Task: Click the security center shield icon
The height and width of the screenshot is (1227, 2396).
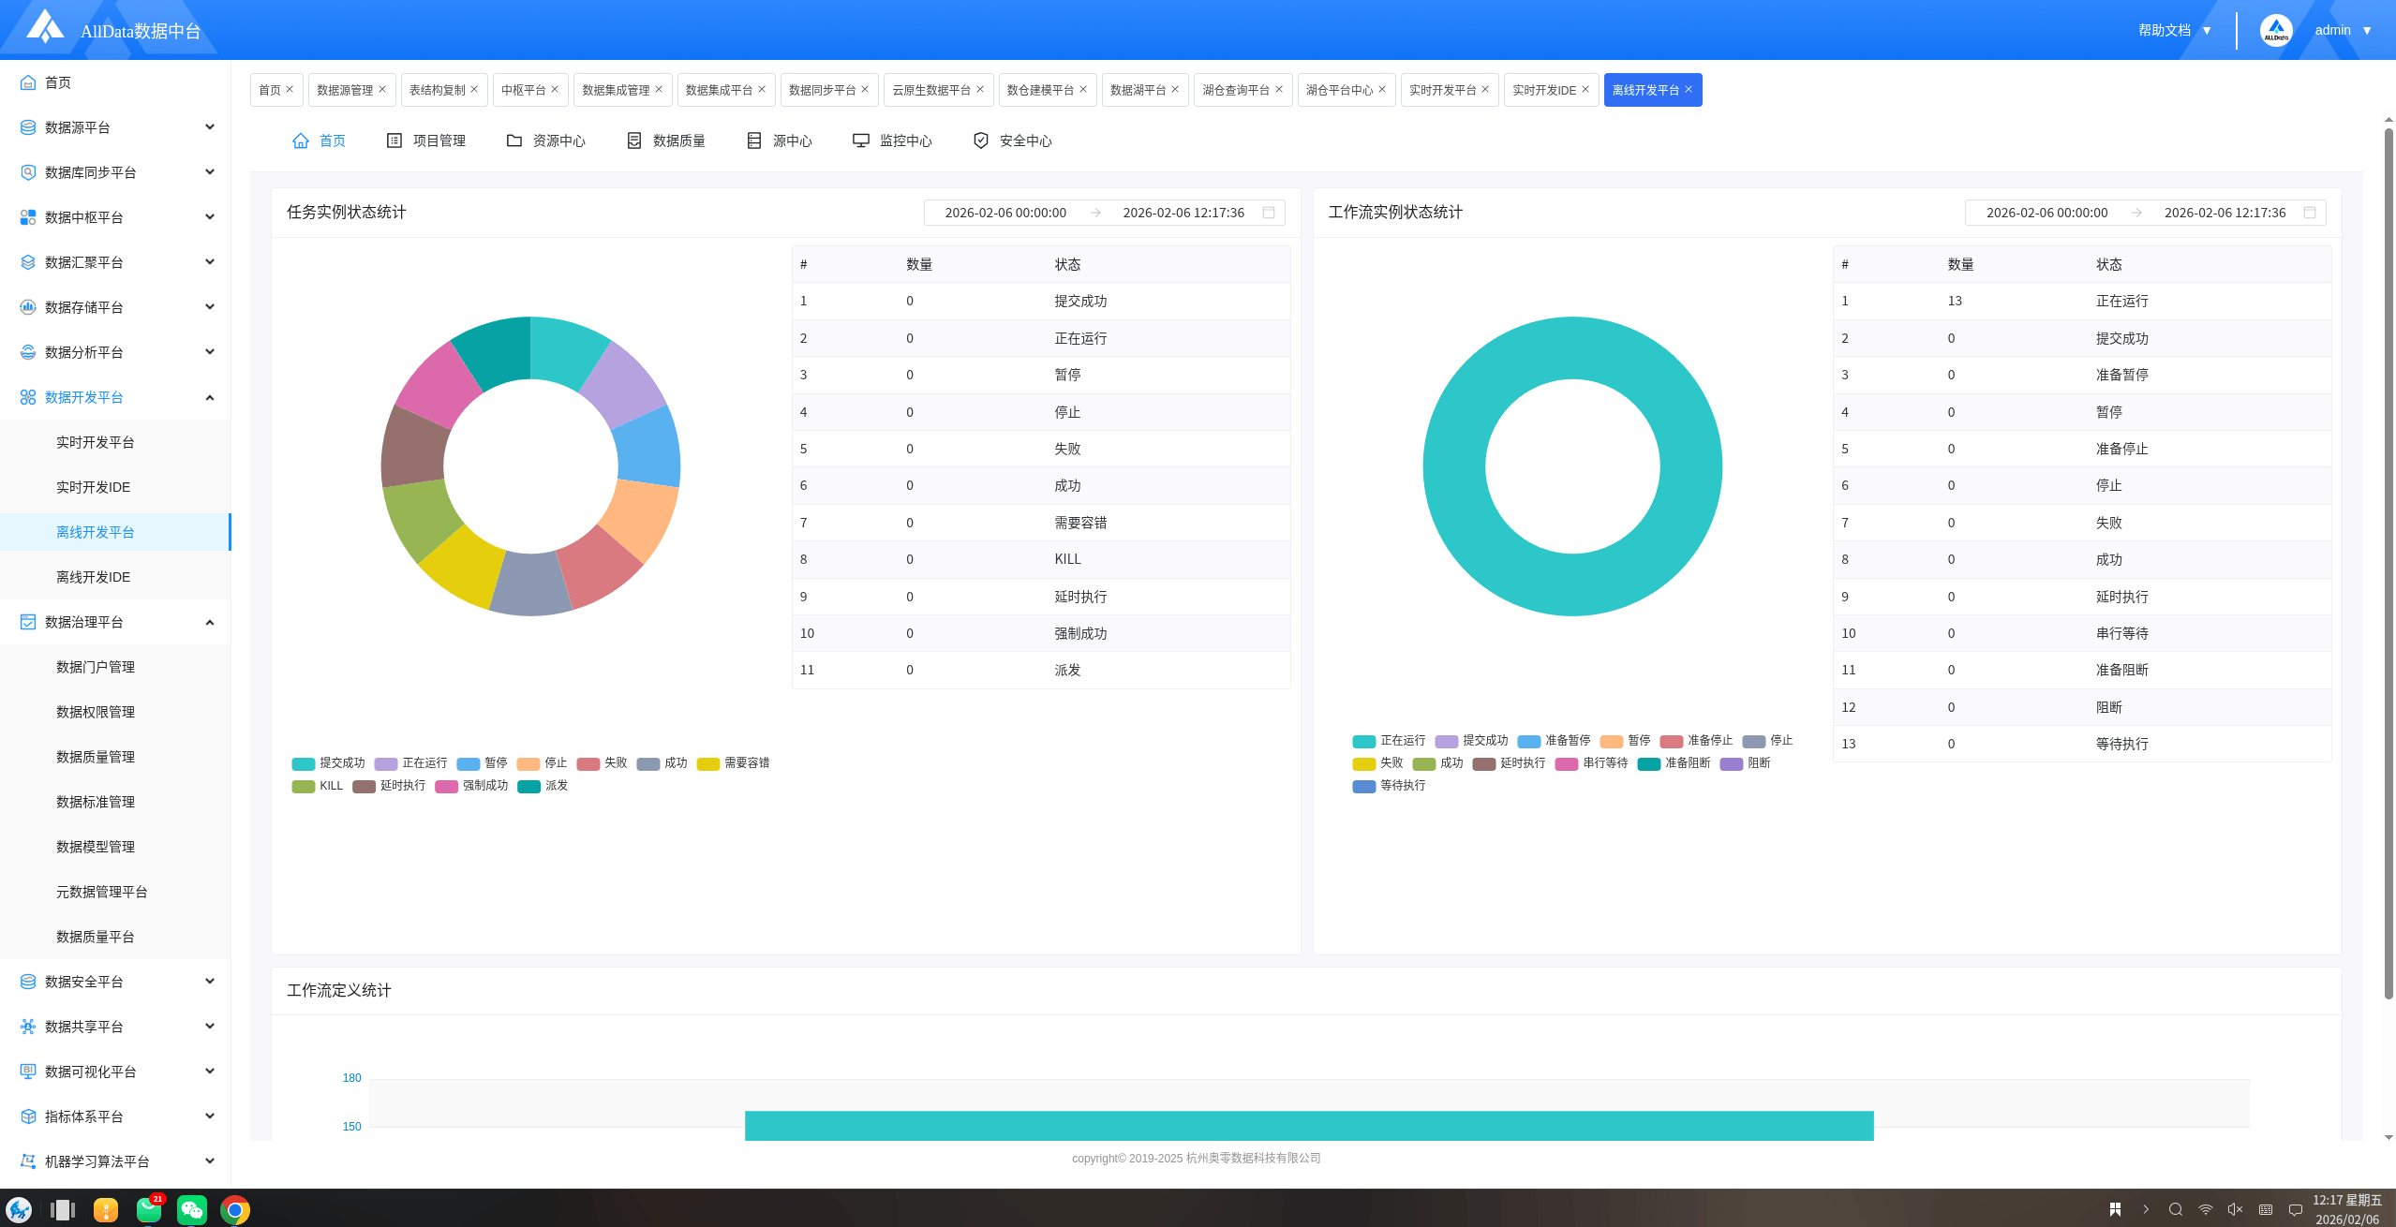Action: pyautogui.click(x=980, y=140)
